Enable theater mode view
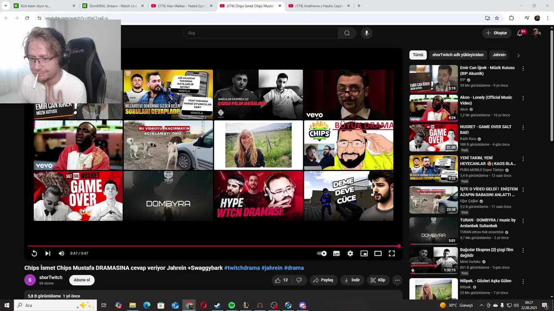Viewport: 554px width, 311px height. [378, 254]
